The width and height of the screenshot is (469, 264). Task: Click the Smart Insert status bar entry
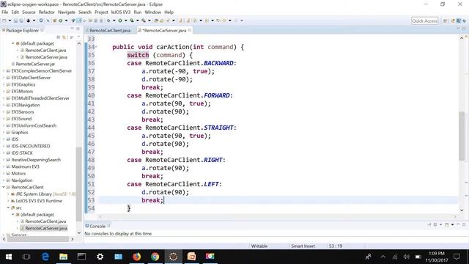tap(303, 246)
